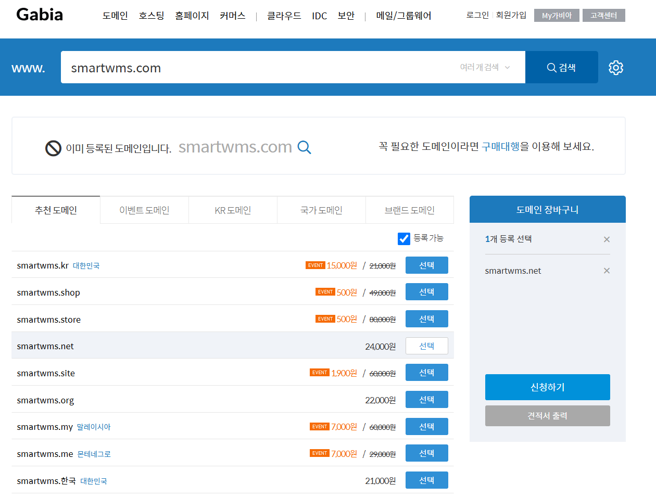Click the 신청하기 button

pyautogui.click(x=548, y=387)
